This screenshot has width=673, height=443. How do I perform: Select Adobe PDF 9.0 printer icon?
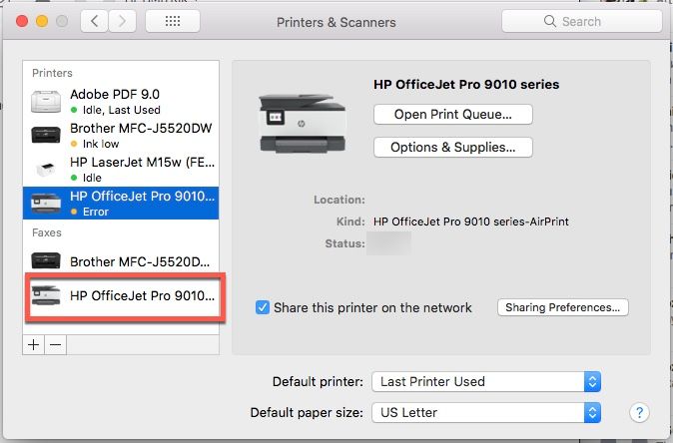pos(46,102)
